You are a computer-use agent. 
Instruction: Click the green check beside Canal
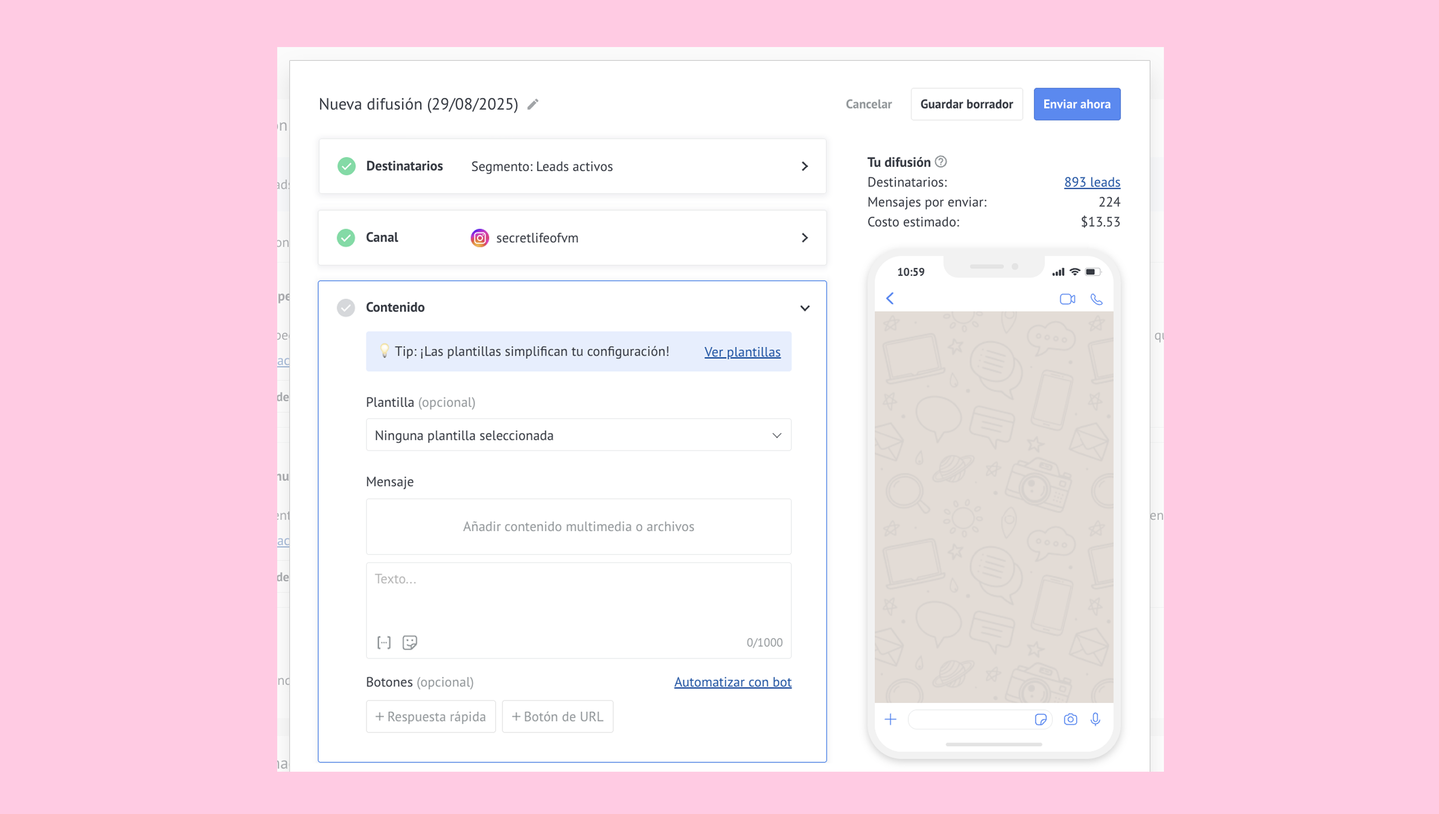[x=346, y=238]
